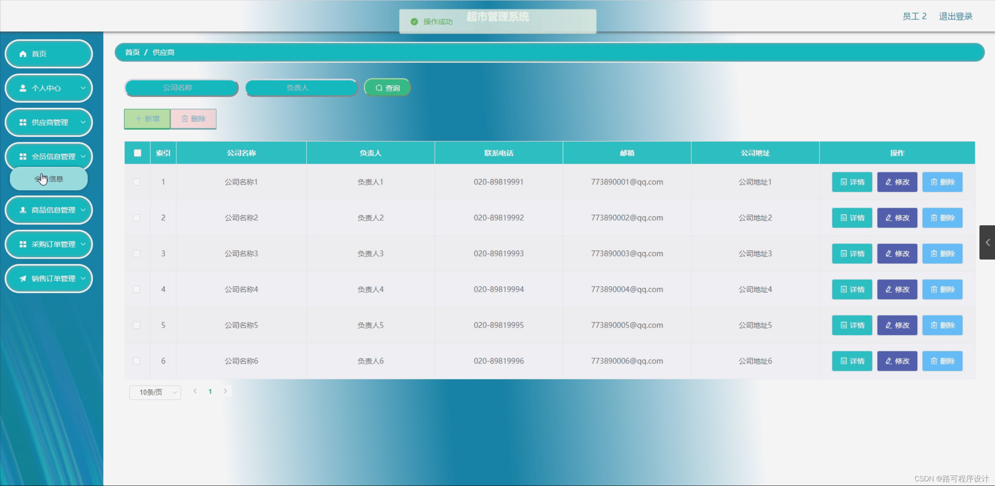Click the grid icon beside 采购订单管理
This screenshot has width=995, height=486.
tap(22, 244)
